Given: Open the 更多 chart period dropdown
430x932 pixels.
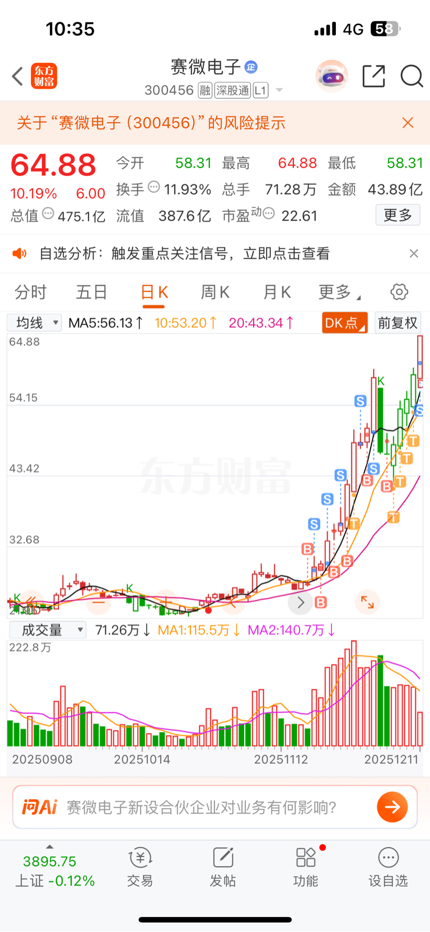Looking at the screenshot, I should 339,292.
